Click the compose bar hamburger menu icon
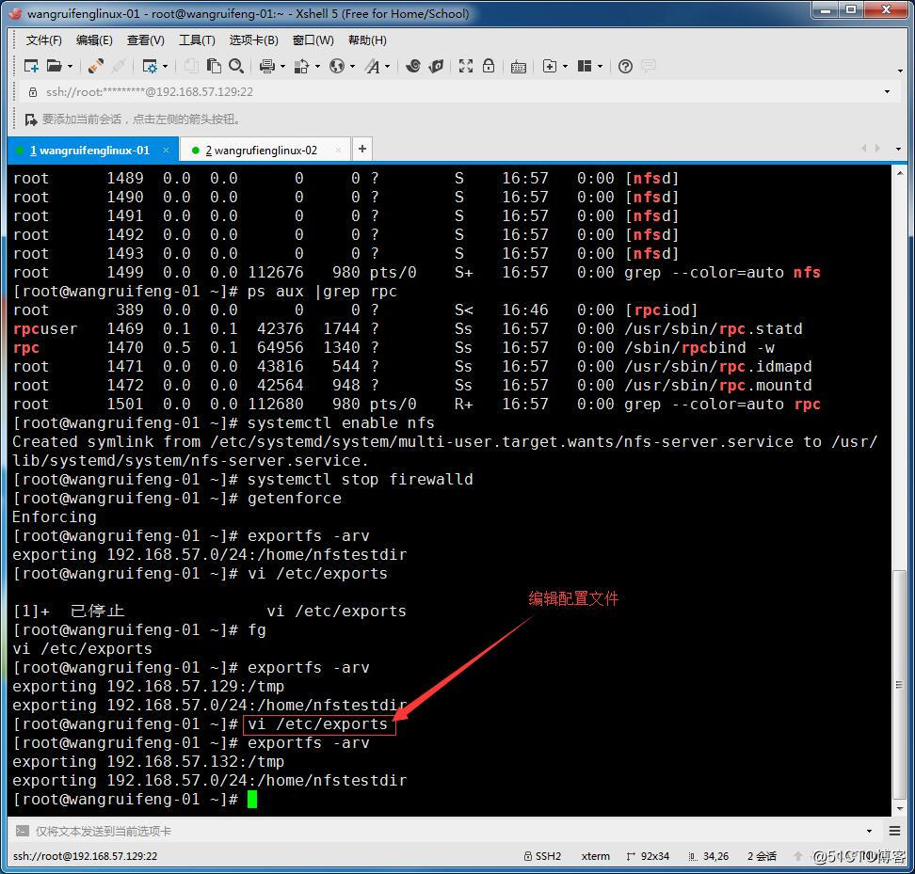 (894, 831)
